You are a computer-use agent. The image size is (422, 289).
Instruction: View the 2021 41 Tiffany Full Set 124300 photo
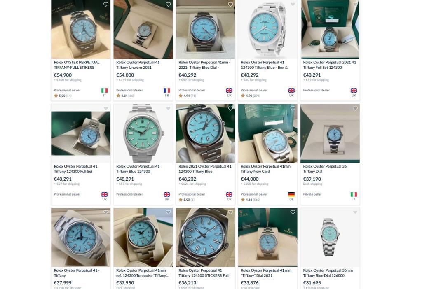tap(330, 29)
